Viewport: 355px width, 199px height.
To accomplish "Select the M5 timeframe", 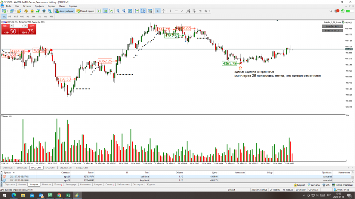I will 10,16.
